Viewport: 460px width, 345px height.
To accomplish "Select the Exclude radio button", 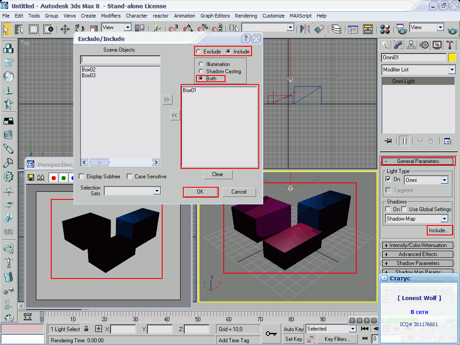I will [198, 52].
